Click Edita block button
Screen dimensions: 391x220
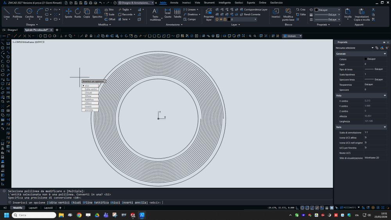[x=301, y=14]
